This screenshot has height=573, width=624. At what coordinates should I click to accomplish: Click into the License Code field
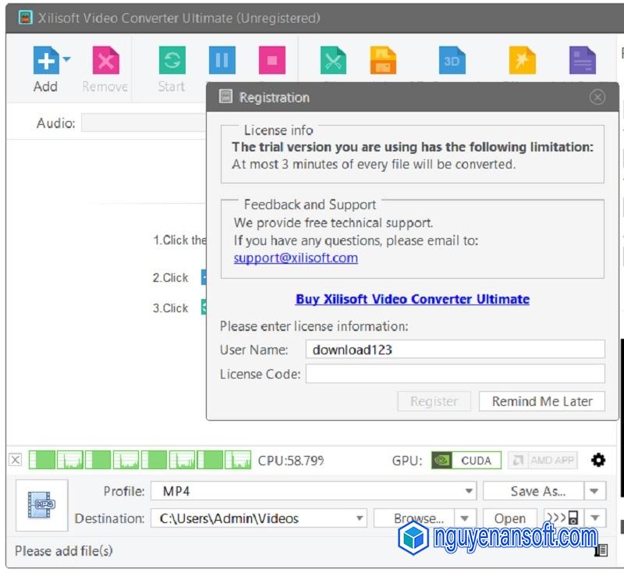click(456, 374)
